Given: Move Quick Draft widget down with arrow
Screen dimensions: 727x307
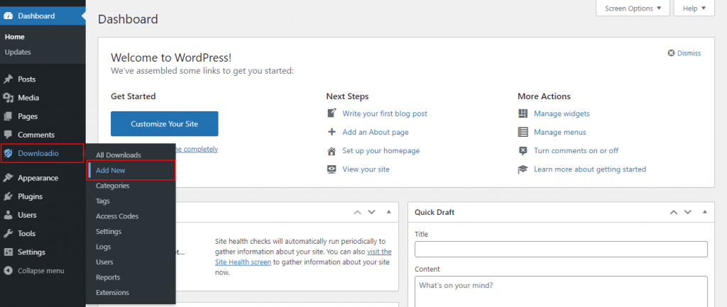Looking at the screenshot, I should pos(687,212).
